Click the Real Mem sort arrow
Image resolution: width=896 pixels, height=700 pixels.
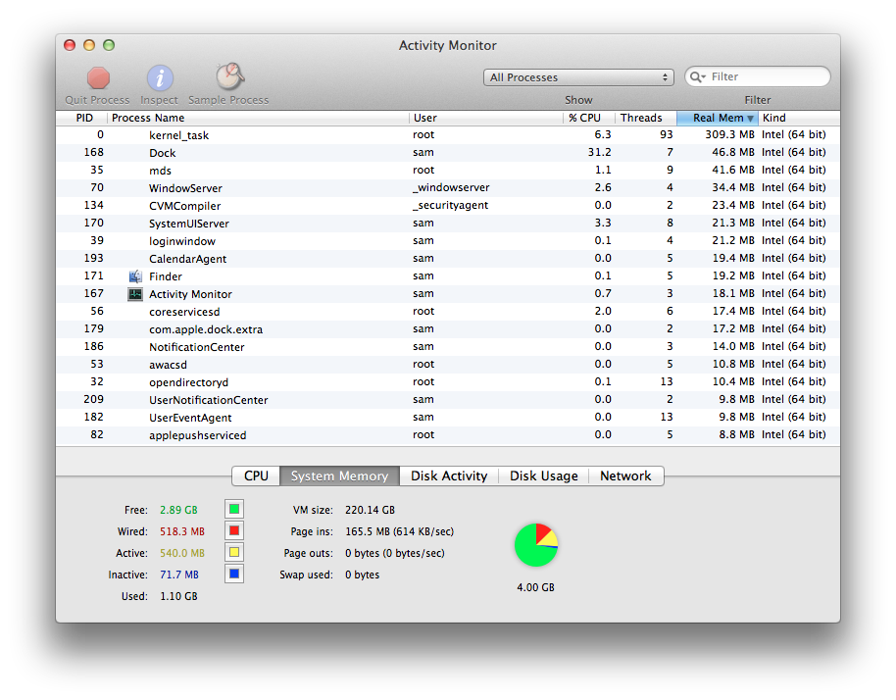coord(750,119)
